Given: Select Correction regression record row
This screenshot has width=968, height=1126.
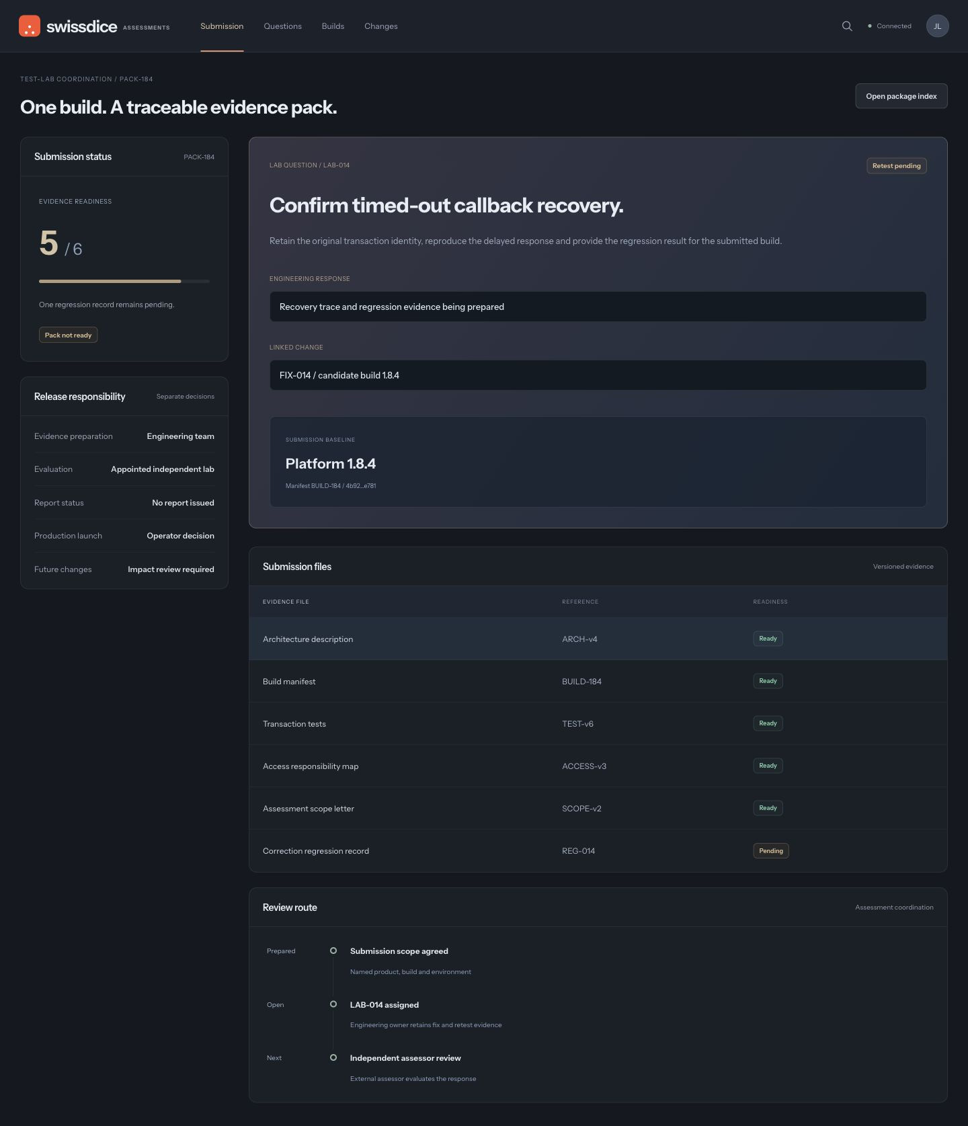Looking at the screenshot, I should click(598, 850).
